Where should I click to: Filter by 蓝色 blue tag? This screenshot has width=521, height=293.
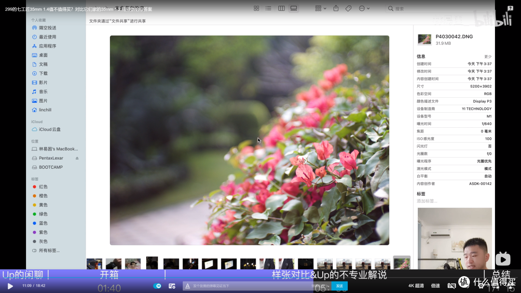pos(40,223)
